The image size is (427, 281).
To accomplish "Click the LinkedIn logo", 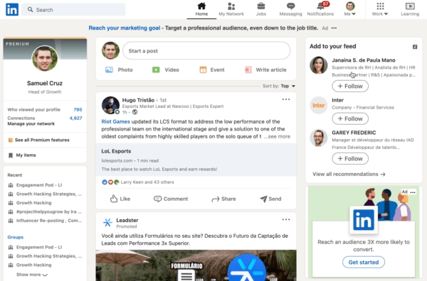I will click(x=12, y=9).
